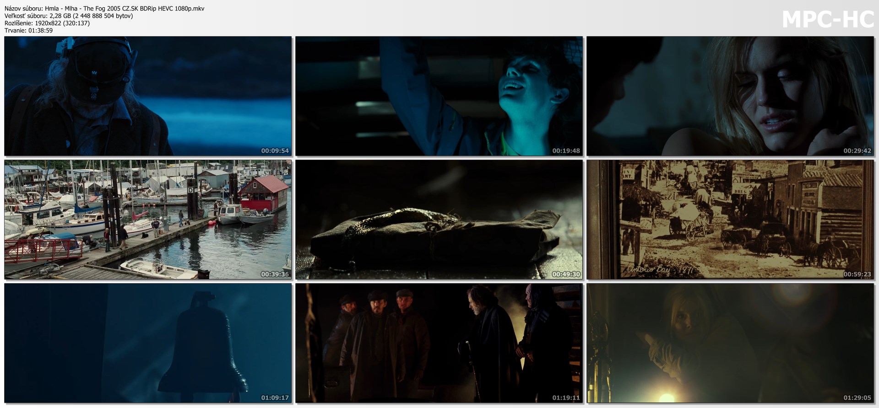The image size is (879, 408).
Task: Click the 01:19:11 timestamp label
Action: [x=566, y=397]
